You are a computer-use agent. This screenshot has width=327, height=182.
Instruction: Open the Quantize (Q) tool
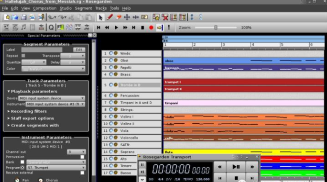[51, 28]
